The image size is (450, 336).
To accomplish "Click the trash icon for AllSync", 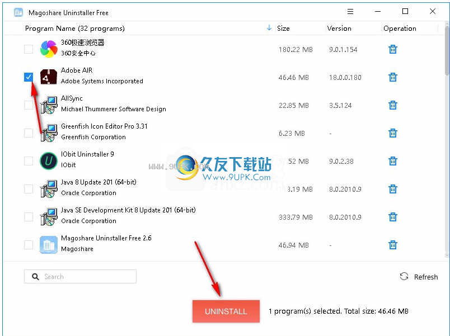I will [x=392, y=105].
